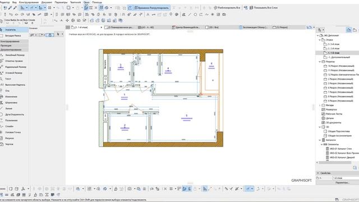Collapse the Элементы subfolder

point(321,145)
